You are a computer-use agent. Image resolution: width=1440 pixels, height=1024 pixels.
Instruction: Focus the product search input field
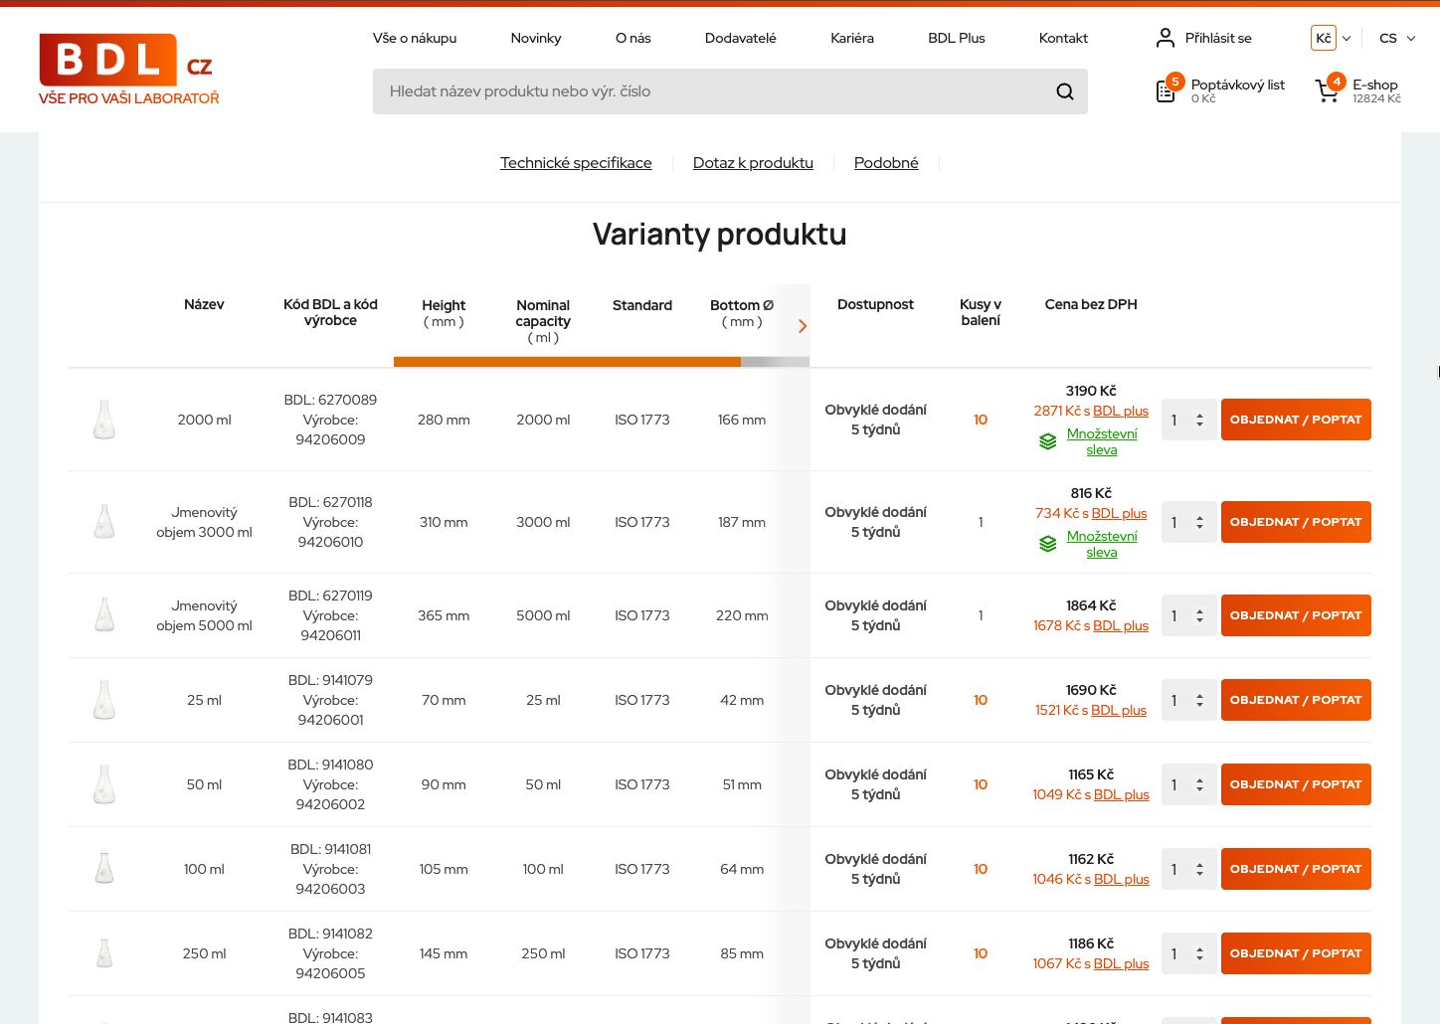[x=711, y=91]
